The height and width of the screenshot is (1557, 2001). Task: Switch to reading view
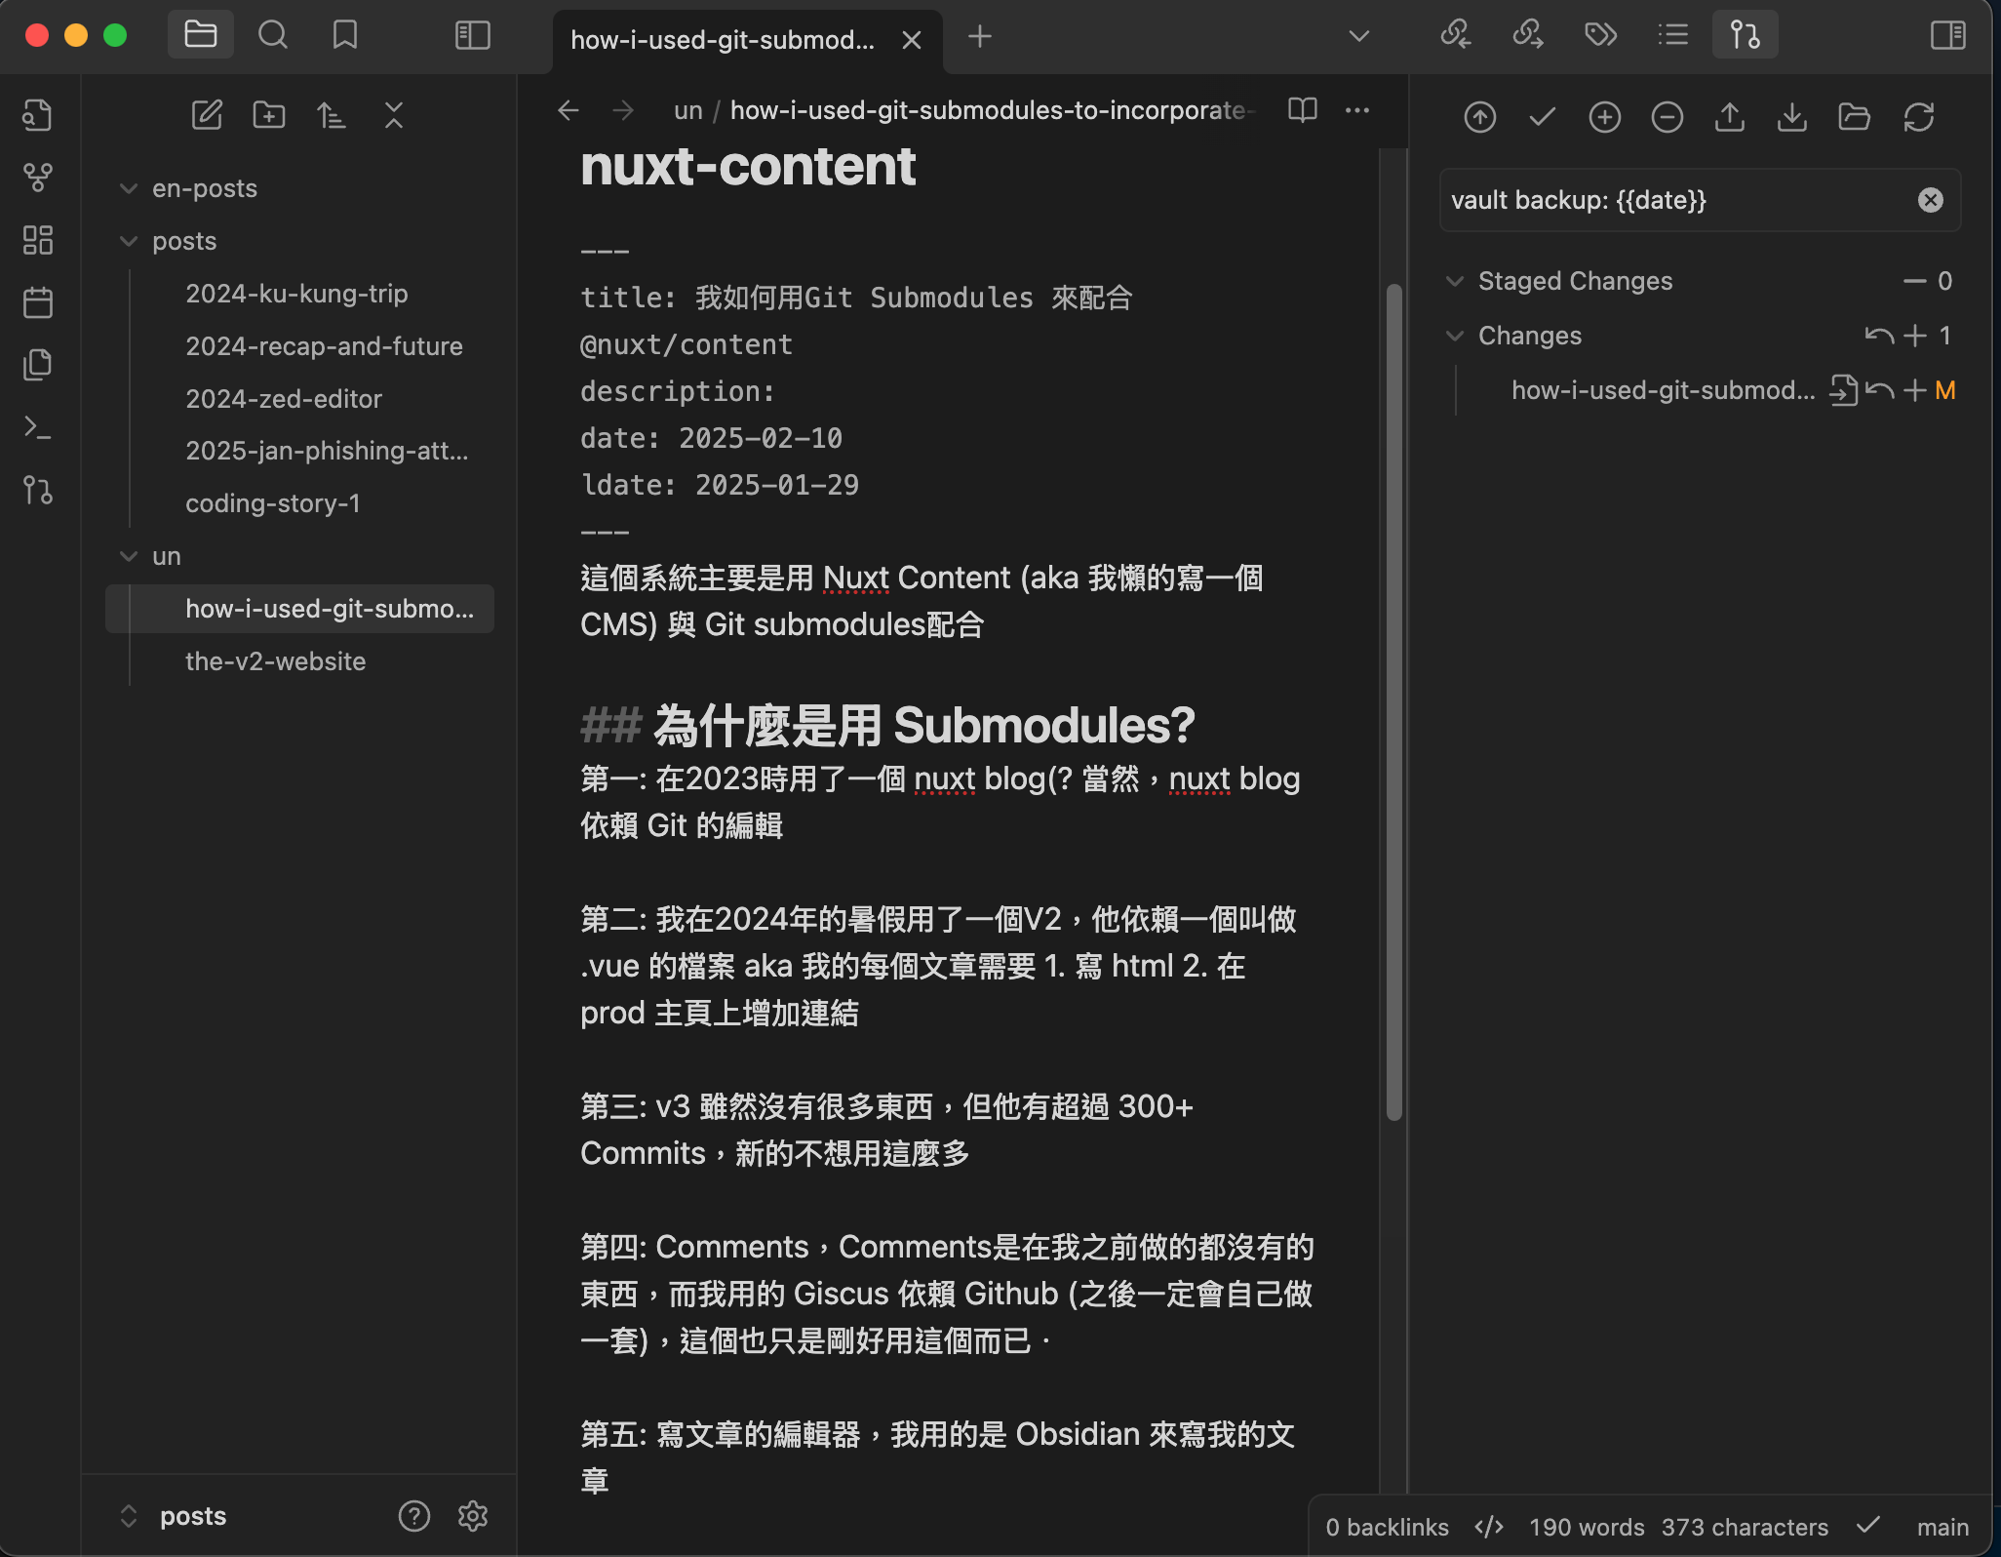click(1303, 110)
